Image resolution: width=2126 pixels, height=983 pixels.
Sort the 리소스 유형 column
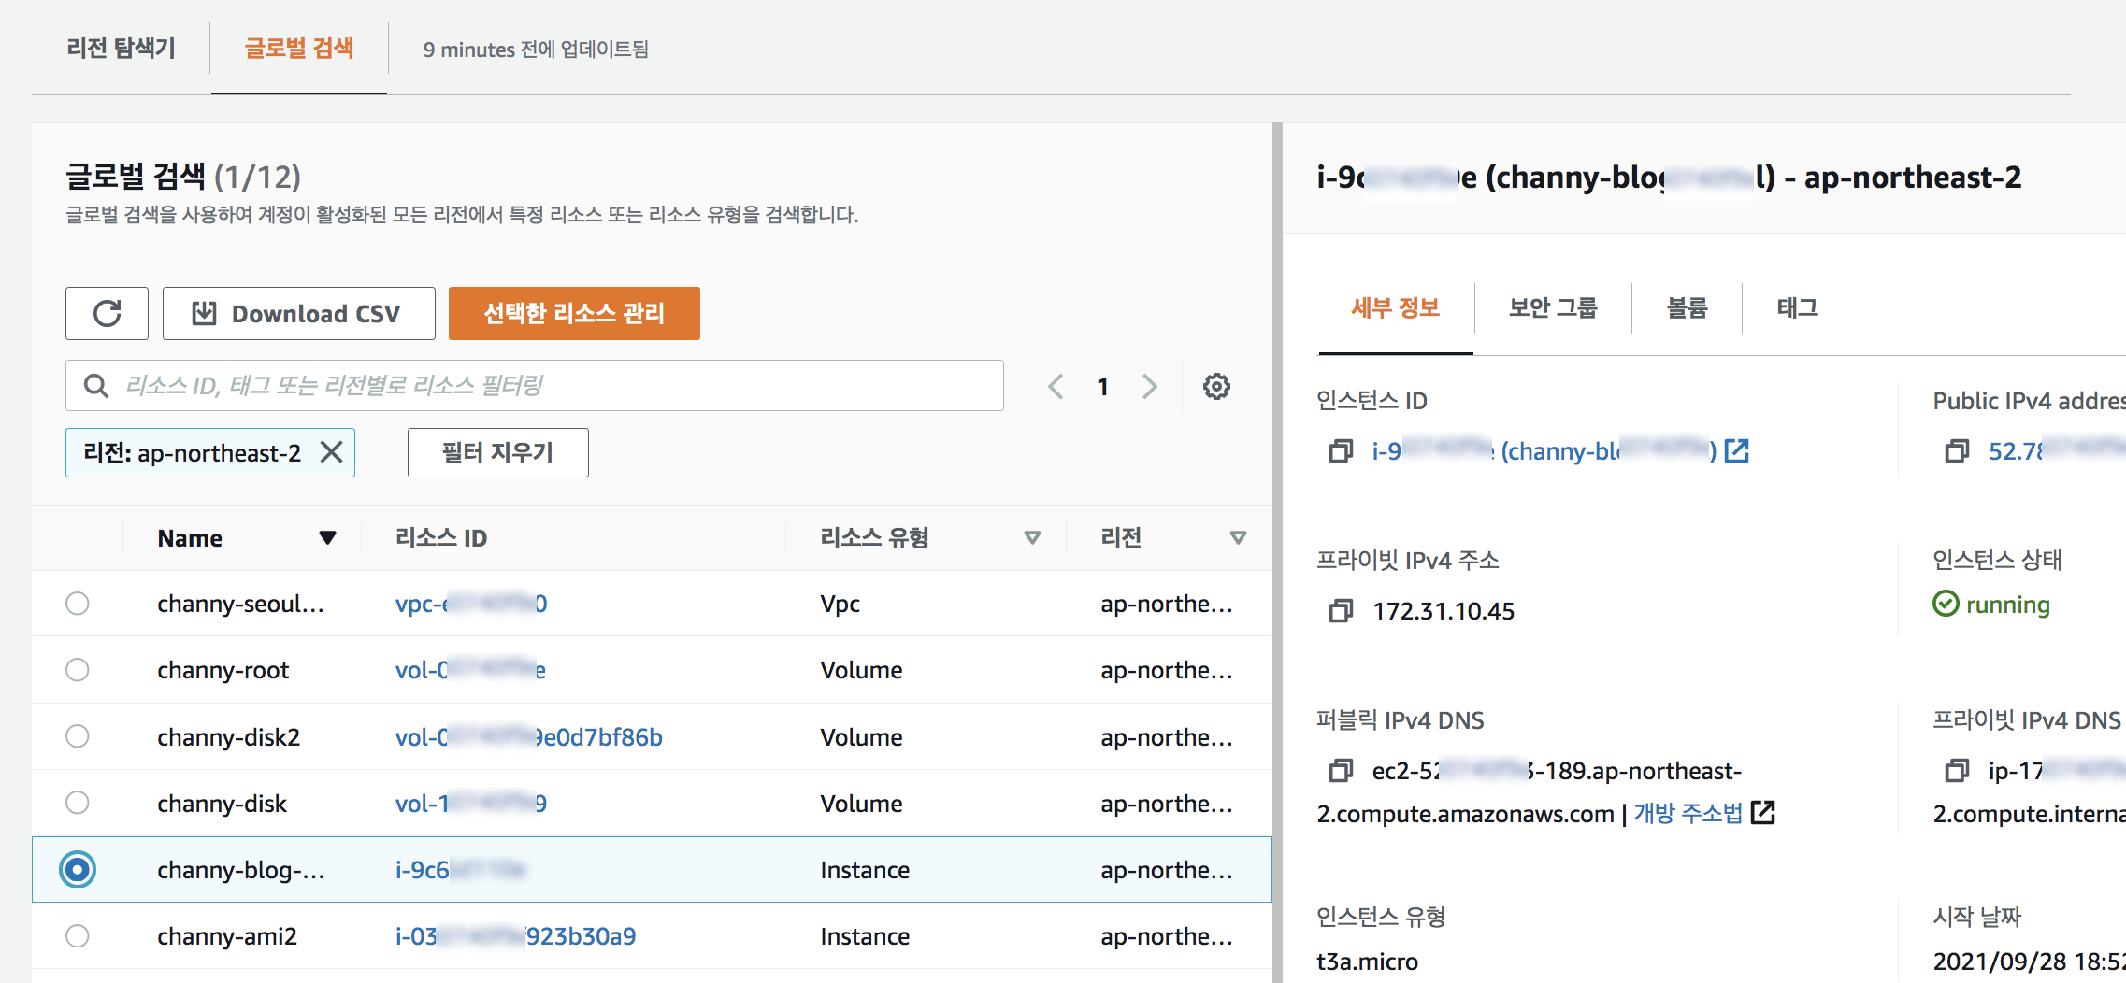click(x=1032, y=537)
